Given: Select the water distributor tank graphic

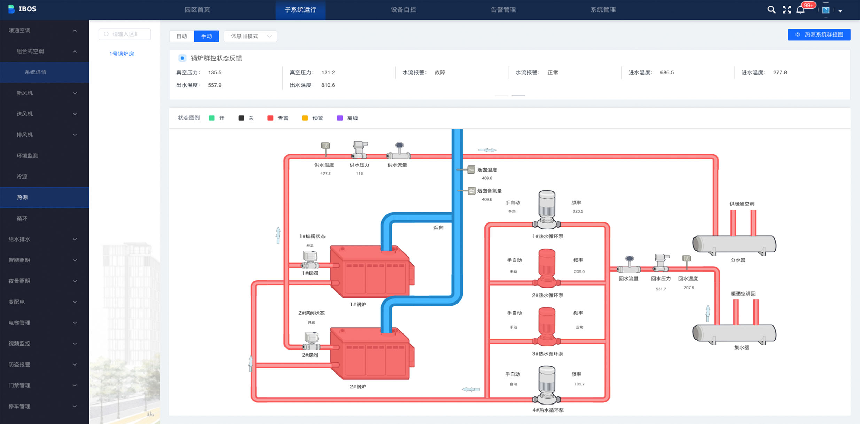Looking at the screenshot, I should [x=734, y=244].
